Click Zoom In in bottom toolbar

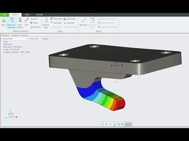pyautogui.click(x=106, y=124)
